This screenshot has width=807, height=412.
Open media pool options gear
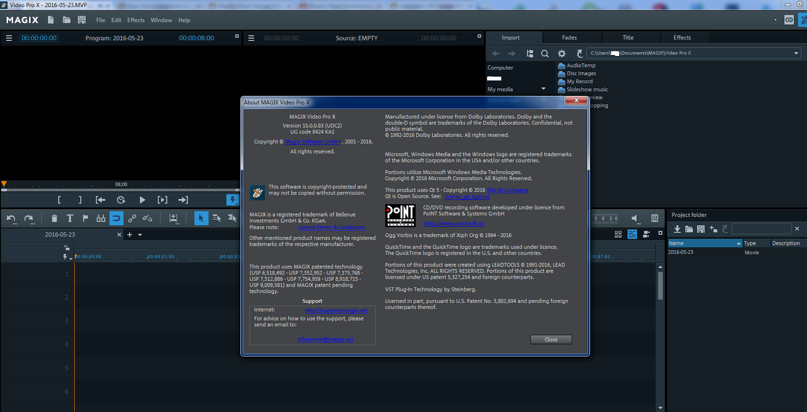[x=561, y=54]
